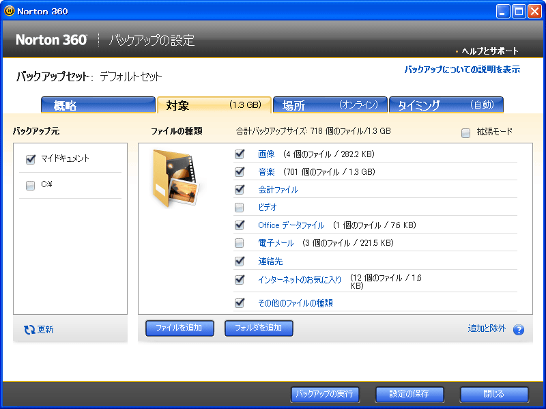The height and width of the screenshot is (409, 546).
Task: Open the その他のファイルの種類 link
Action: [296, 302]
